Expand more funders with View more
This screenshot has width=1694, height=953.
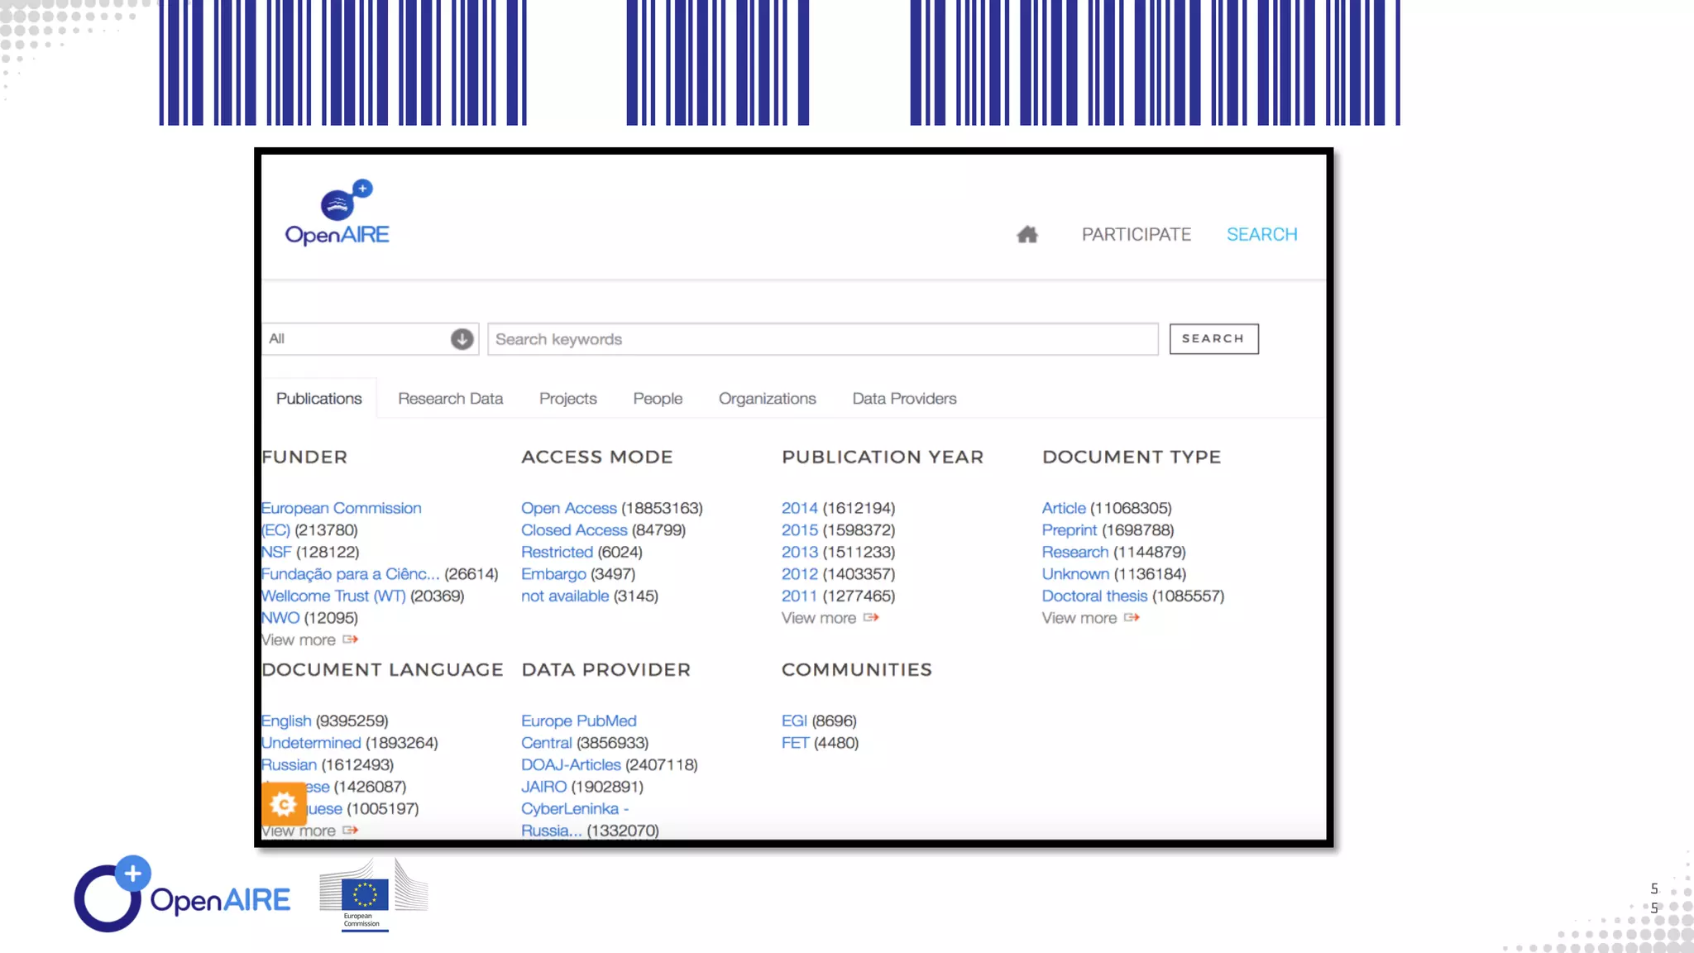pos(299,640)
